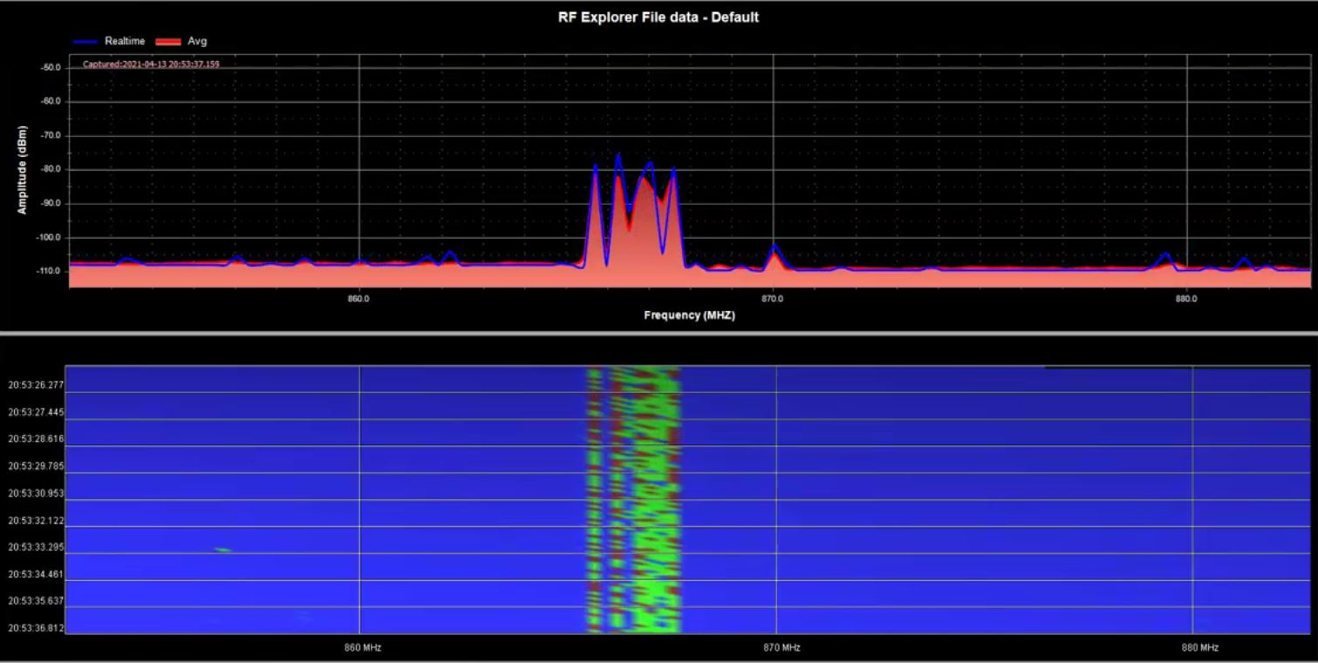Click the Amplitude (dBm) axis label
The width and height of the screenshot is (1318, 663).
coord(23,170)
